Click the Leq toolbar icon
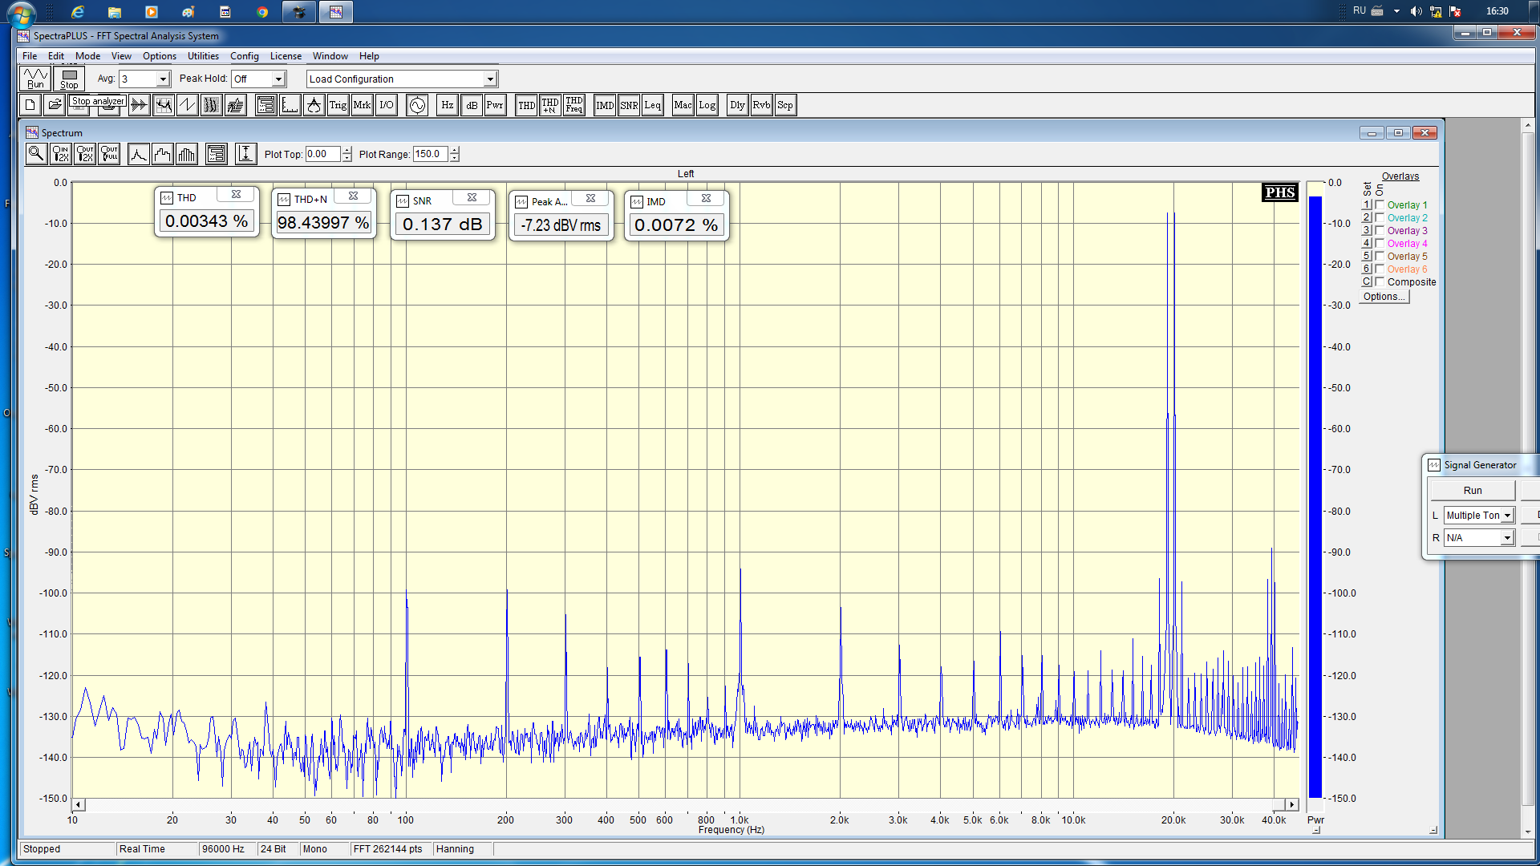The image size is (1540, 866). point(653,105)
